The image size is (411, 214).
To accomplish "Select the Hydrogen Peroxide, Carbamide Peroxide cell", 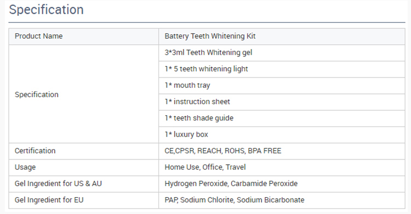I will pyautogui.click(x=282, y=184).
